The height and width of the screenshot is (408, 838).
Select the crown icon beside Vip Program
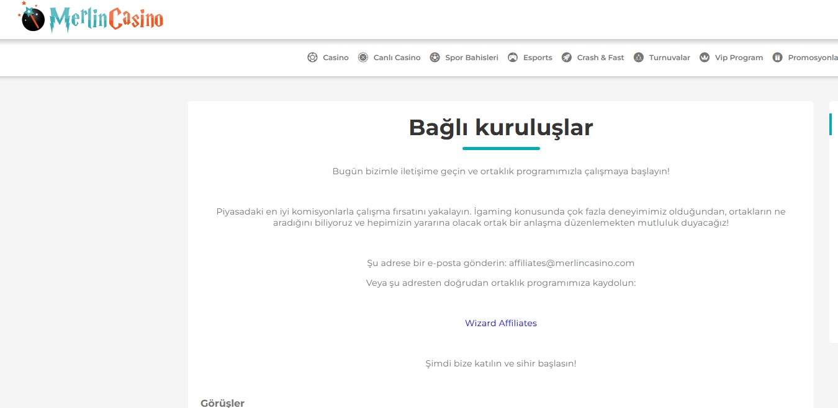click(x=705, y=57)
